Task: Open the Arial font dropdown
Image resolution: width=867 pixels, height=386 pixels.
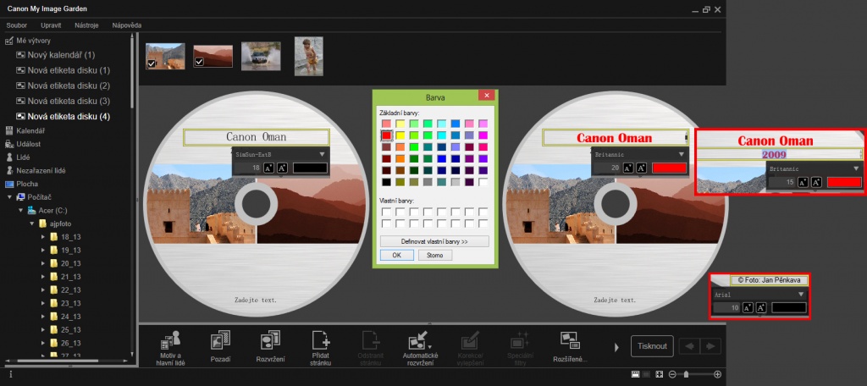Action: tap(800, 295)
